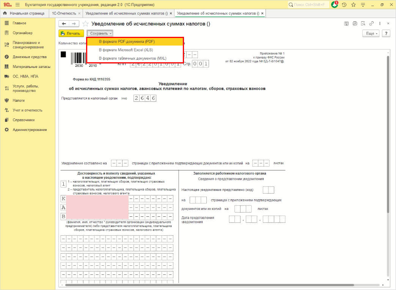Click the get link chain icon
This screenshot has height=290, width=396.
[371, 24]
